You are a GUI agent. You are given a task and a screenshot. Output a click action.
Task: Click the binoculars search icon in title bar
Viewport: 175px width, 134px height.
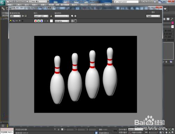point(140,2)
